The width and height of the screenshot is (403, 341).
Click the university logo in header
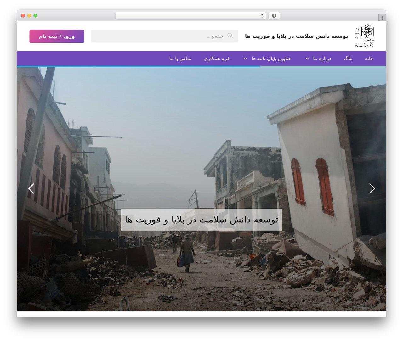click(x=364, y=36)
